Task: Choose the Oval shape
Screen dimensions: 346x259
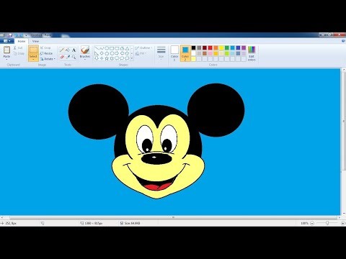Action: 107,48
